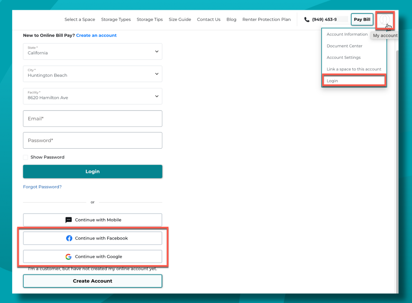
Task: Click the mobile chat bubble icon
Action: (68, 220)
